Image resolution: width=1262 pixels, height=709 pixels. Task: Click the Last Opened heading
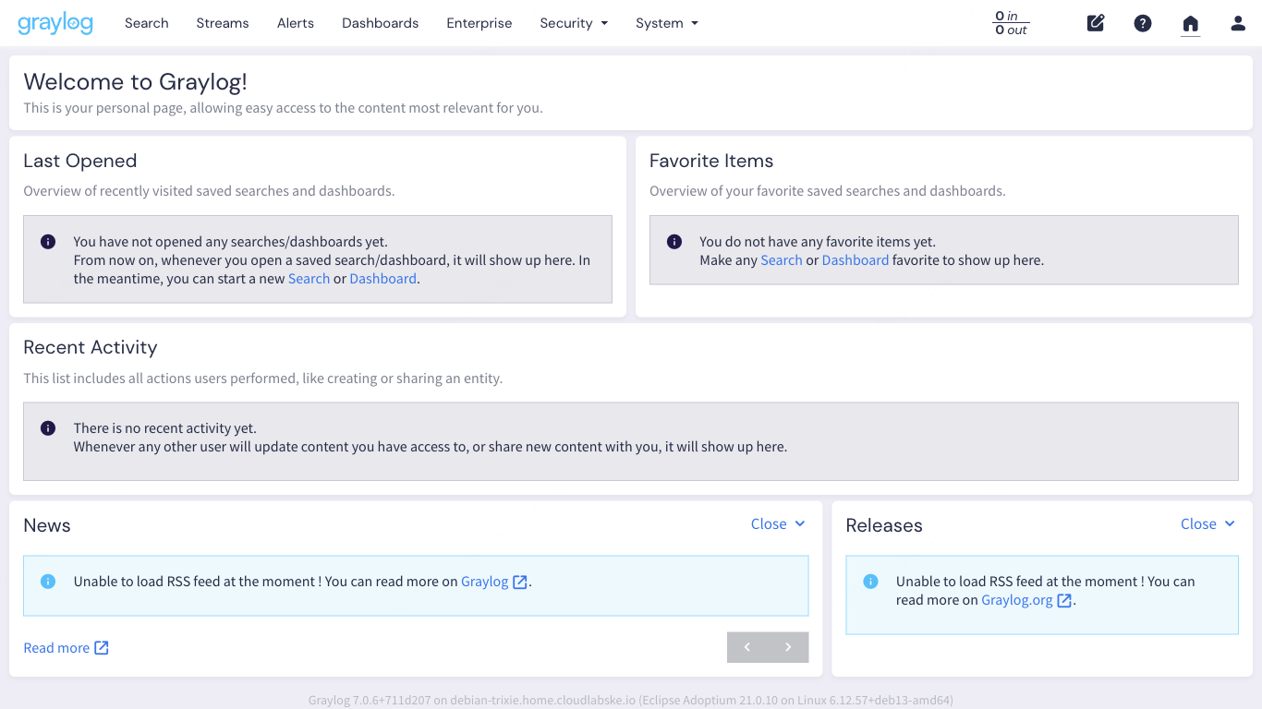[x=80, y=161]
